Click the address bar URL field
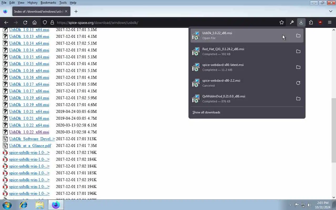The image size is (336, 210). (165, 23)
